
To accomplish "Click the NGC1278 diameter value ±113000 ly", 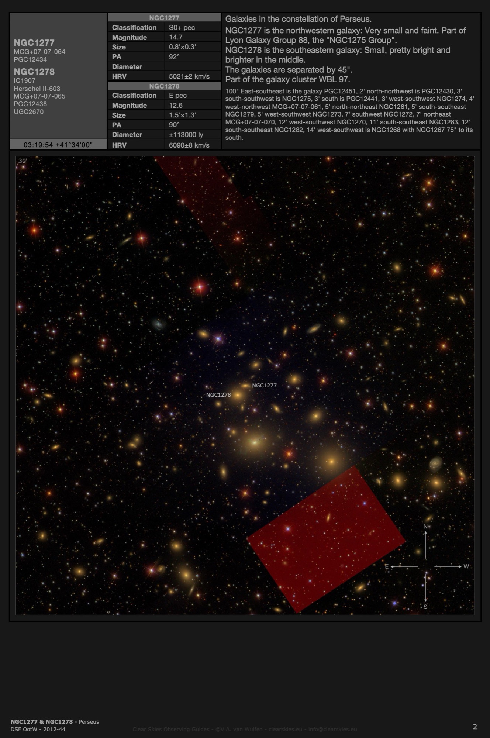I will 186,135.
